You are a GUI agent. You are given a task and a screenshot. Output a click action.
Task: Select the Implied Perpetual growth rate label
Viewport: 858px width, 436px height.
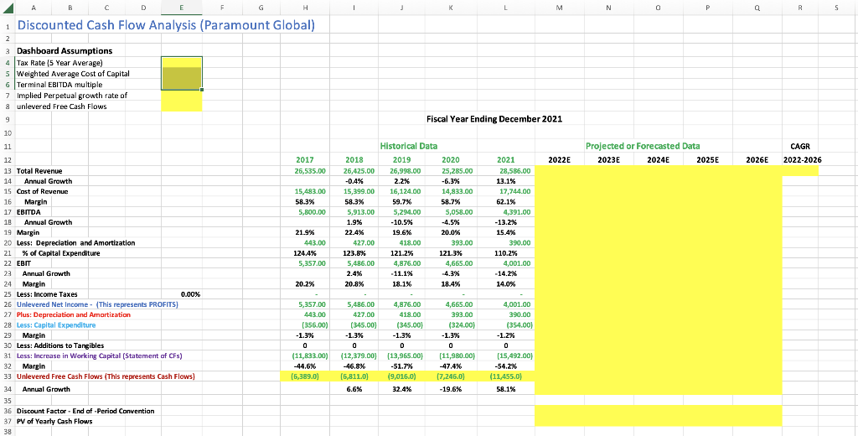click(72, 96)
